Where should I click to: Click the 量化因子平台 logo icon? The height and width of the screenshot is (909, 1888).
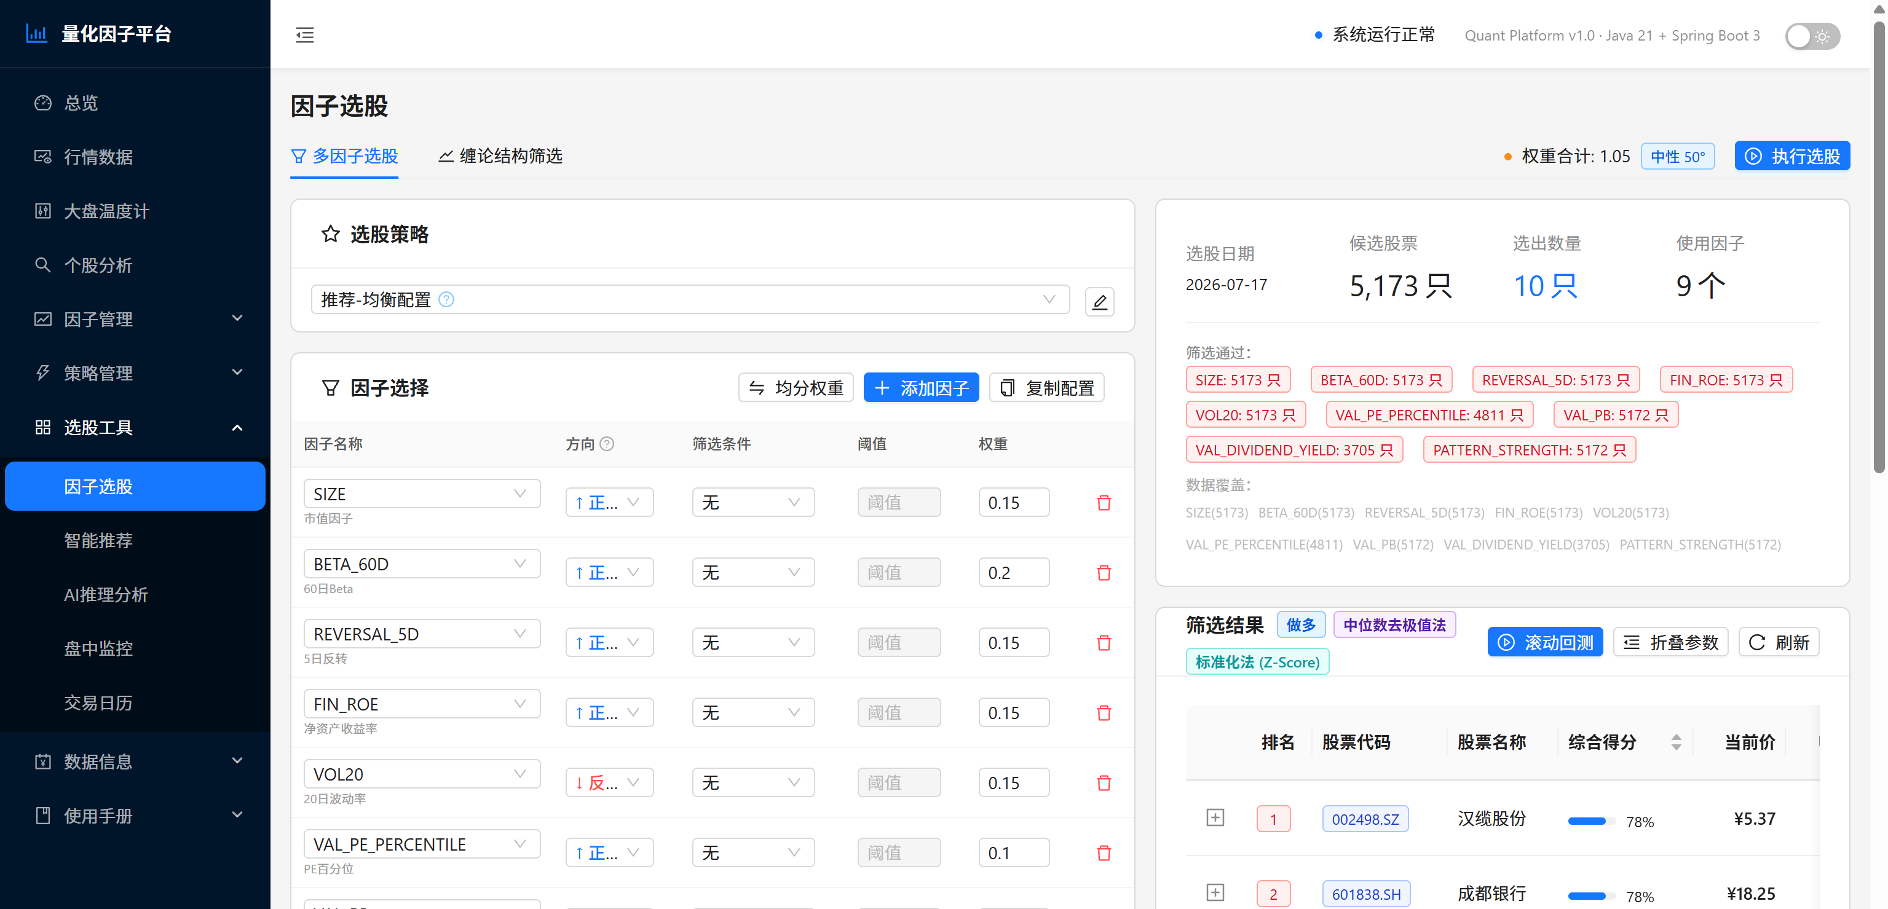(x=37, y=34)
